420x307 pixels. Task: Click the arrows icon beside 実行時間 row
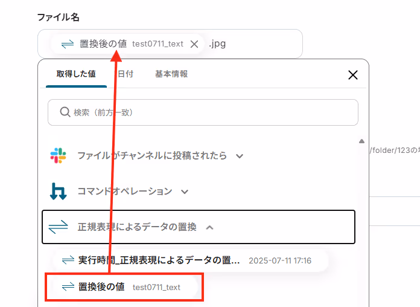click(68, 260)
